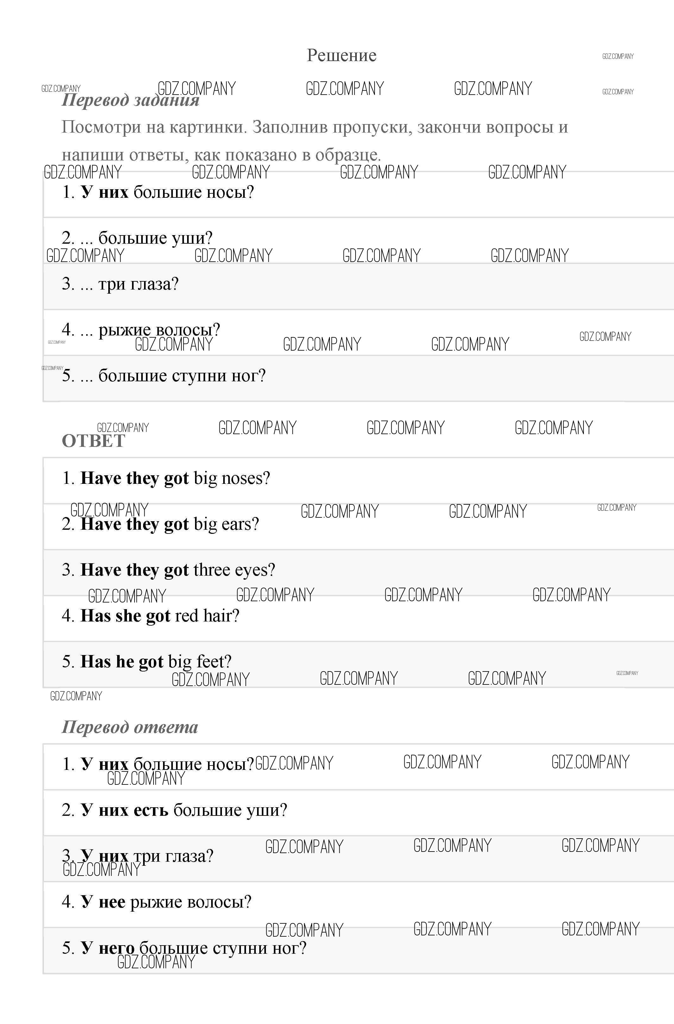Select answer "Has she got red hair?"

click(x=150, y=616)
